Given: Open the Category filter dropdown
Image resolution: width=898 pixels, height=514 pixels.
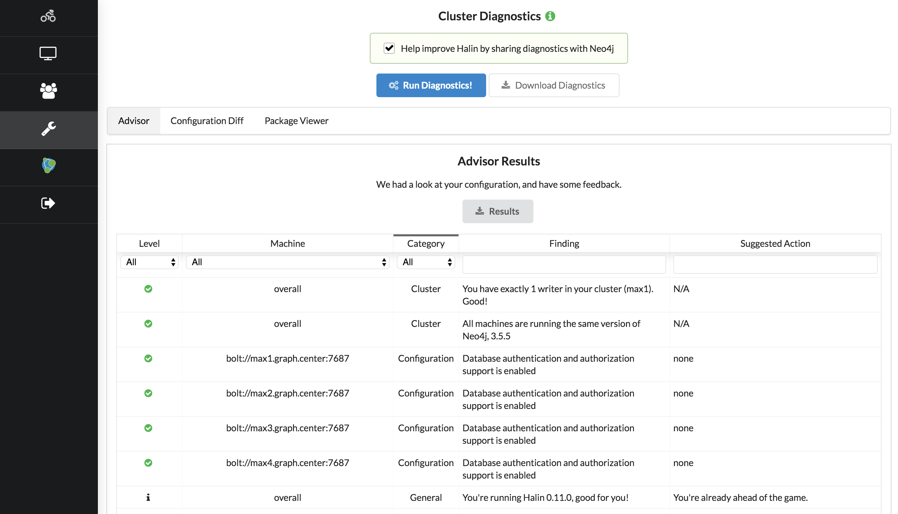Looking at the screenshot, I should [426, 262].
